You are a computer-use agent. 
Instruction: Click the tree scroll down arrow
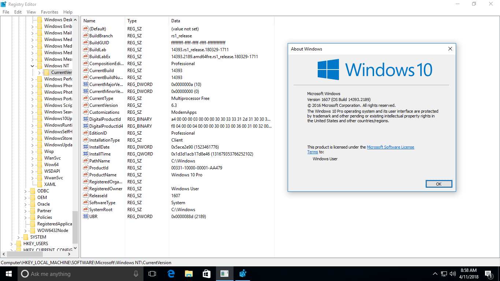(x=75, y=247)
